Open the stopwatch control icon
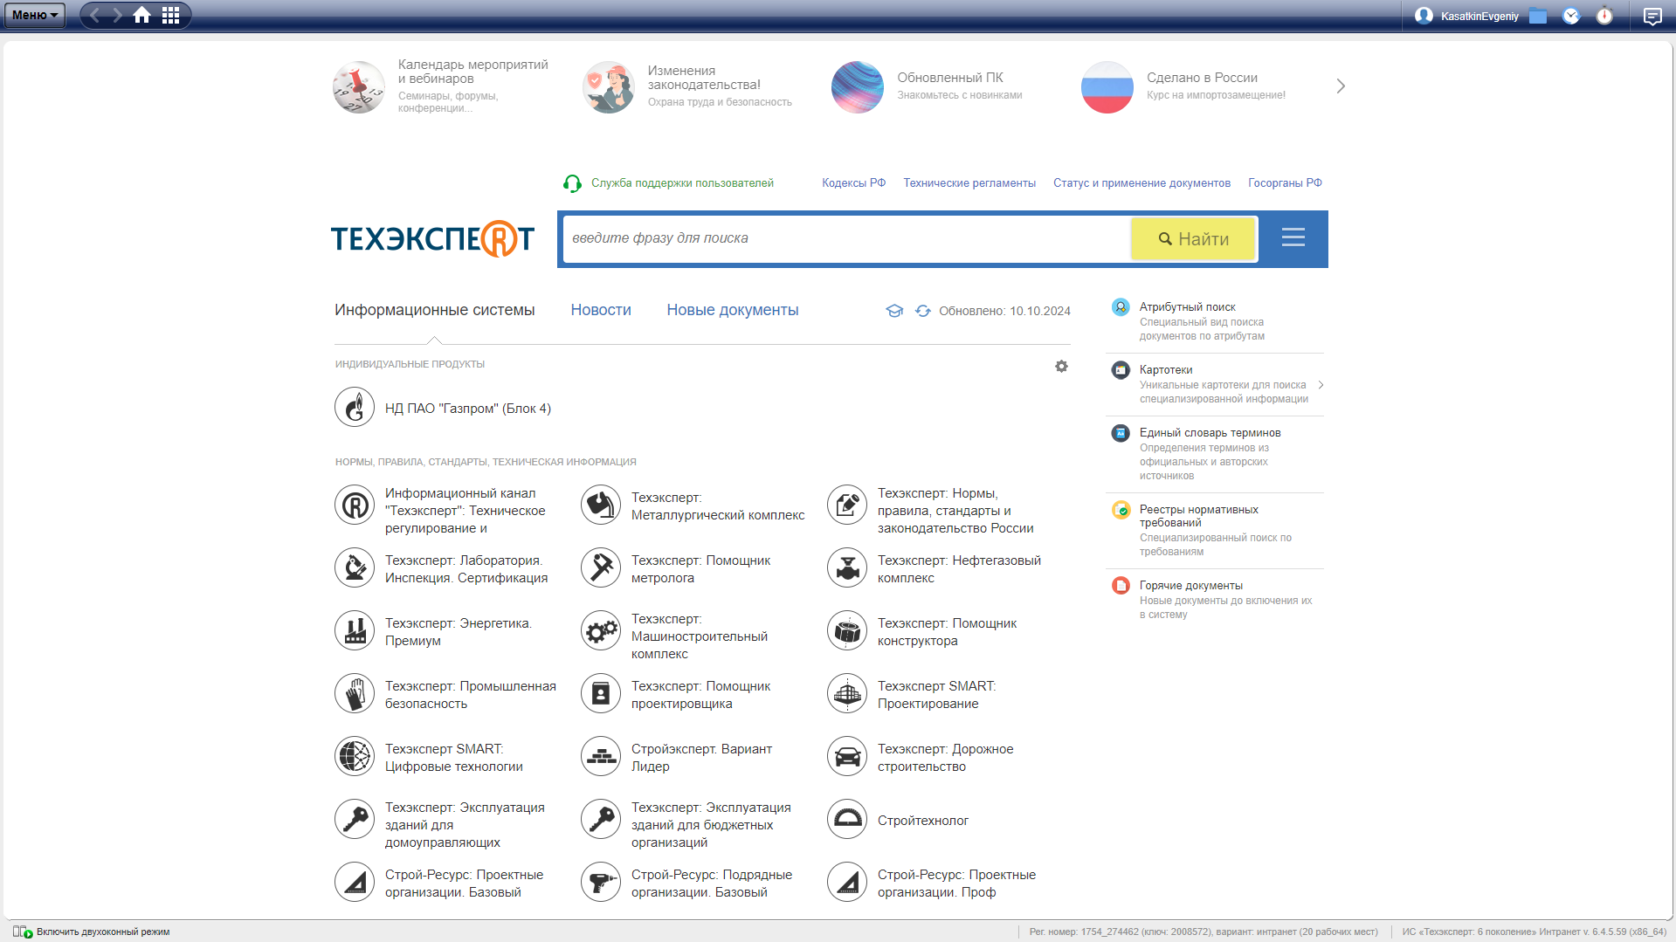Image resolution: width=1676 pixels, height=942 pixels. (1604, 16)
